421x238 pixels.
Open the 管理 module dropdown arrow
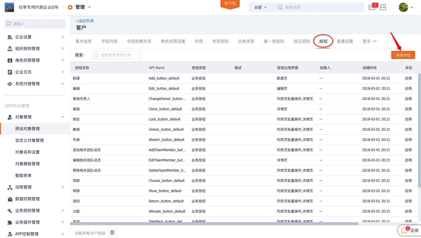tap(89, 7)
